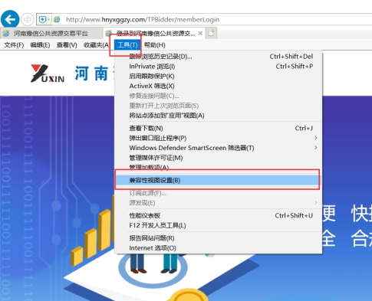Open a new tab with the blank tab button
The image size is (372, 301).
211,33
